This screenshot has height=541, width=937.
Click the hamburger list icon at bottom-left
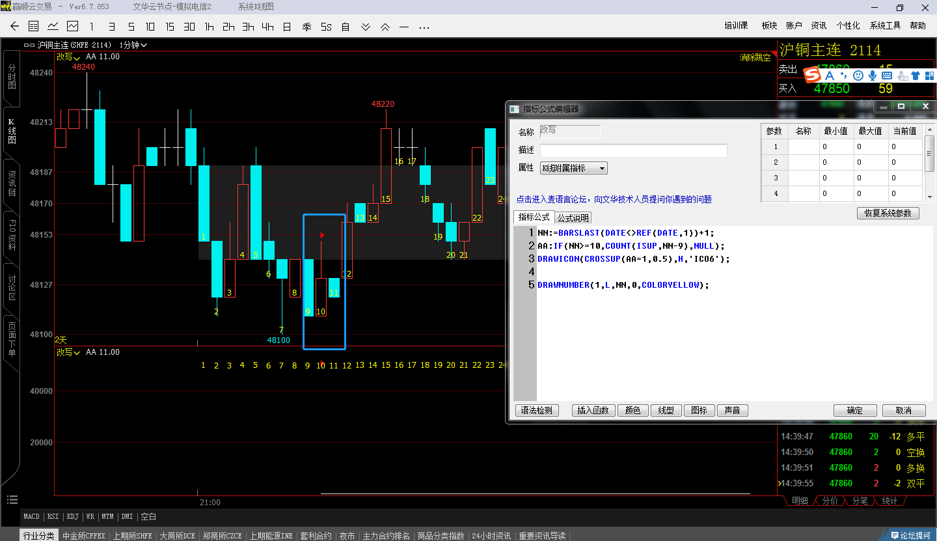point(12,500)
